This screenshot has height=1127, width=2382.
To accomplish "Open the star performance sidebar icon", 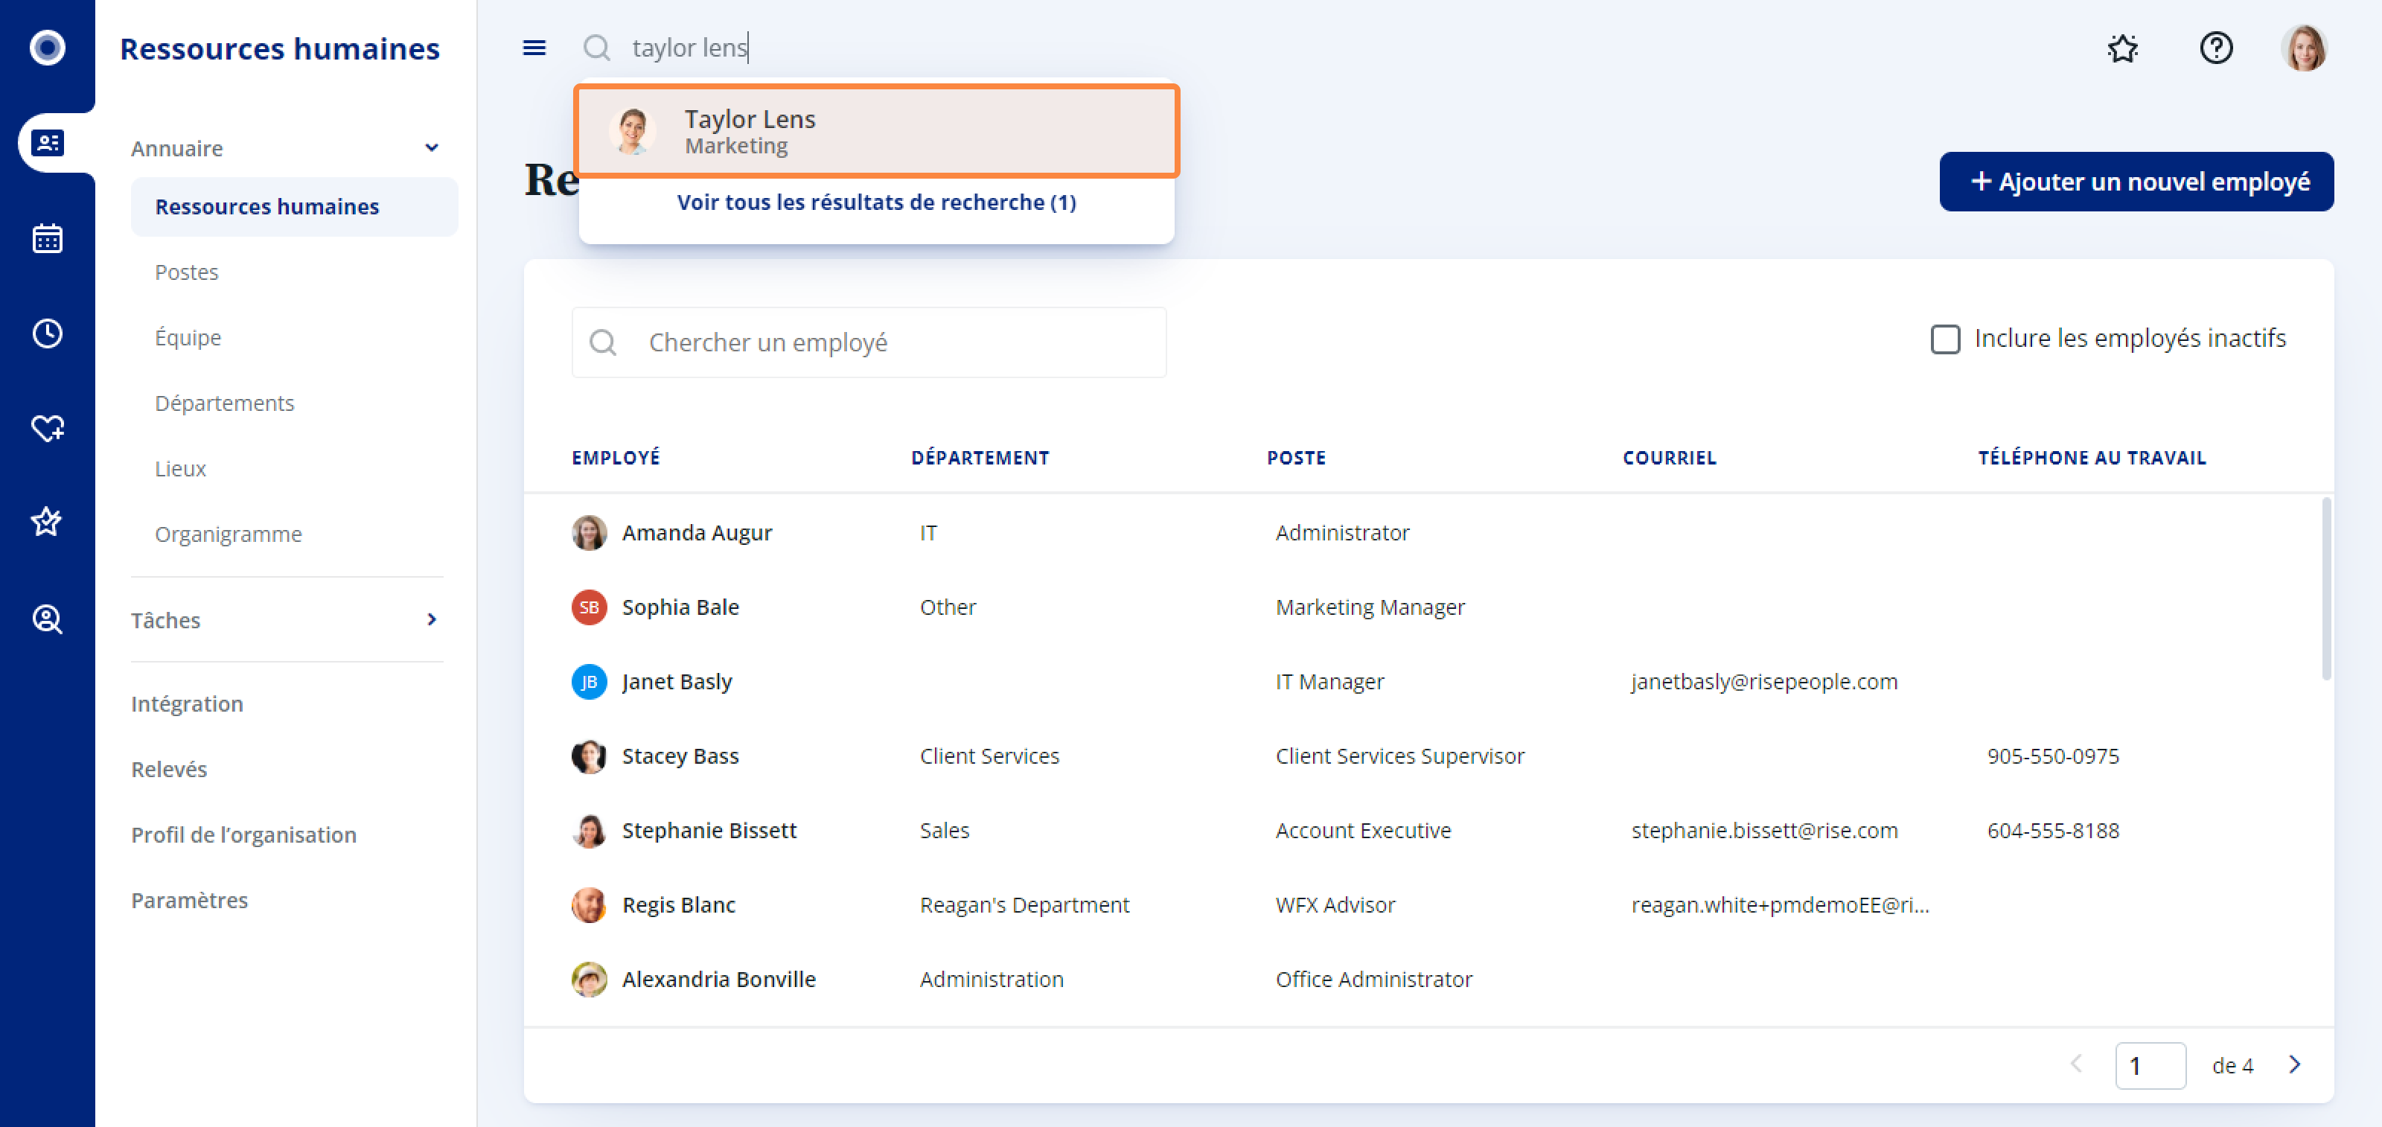I will (47, 523).
